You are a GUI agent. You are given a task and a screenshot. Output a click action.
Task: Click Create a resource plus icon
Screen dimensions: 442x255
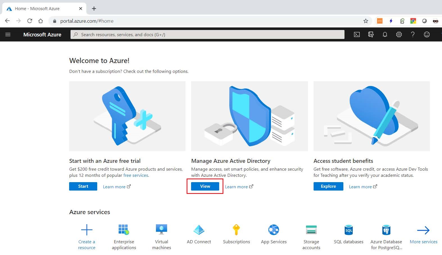click(x=87, y=230)
